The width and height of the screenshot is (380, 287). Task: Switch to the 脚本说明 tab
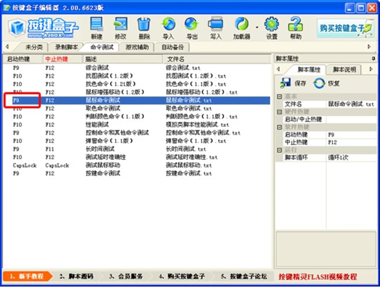coord(344,69)
